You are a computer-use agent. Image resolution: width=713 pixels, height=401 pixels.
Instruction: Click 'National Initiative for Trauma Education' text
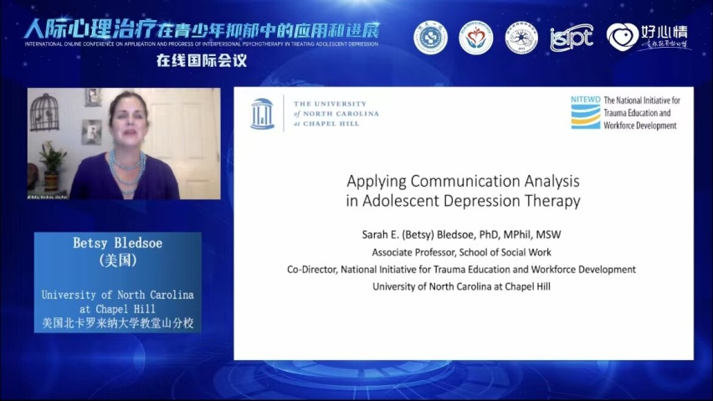(641, 112)
